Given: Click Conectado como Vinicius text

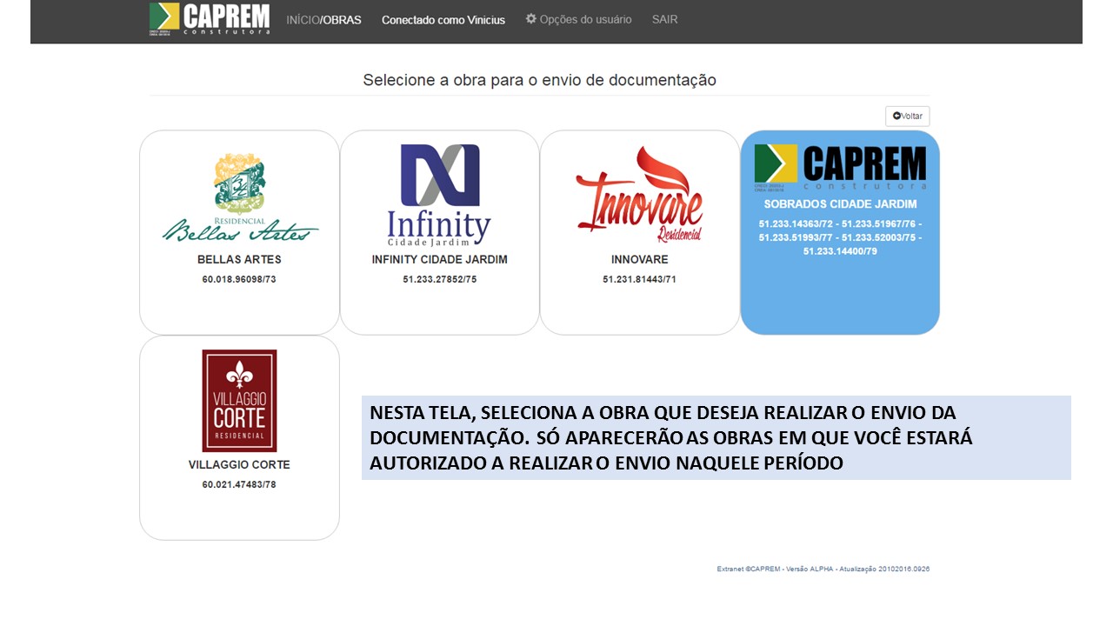Looking at the screenshot, I should coord(443,20).
